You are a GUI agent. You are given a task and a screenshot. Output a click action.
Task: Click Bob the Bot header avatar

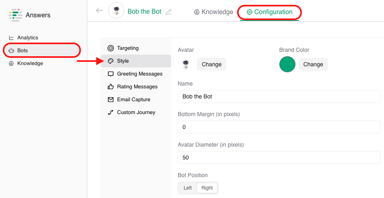[116, 11]
